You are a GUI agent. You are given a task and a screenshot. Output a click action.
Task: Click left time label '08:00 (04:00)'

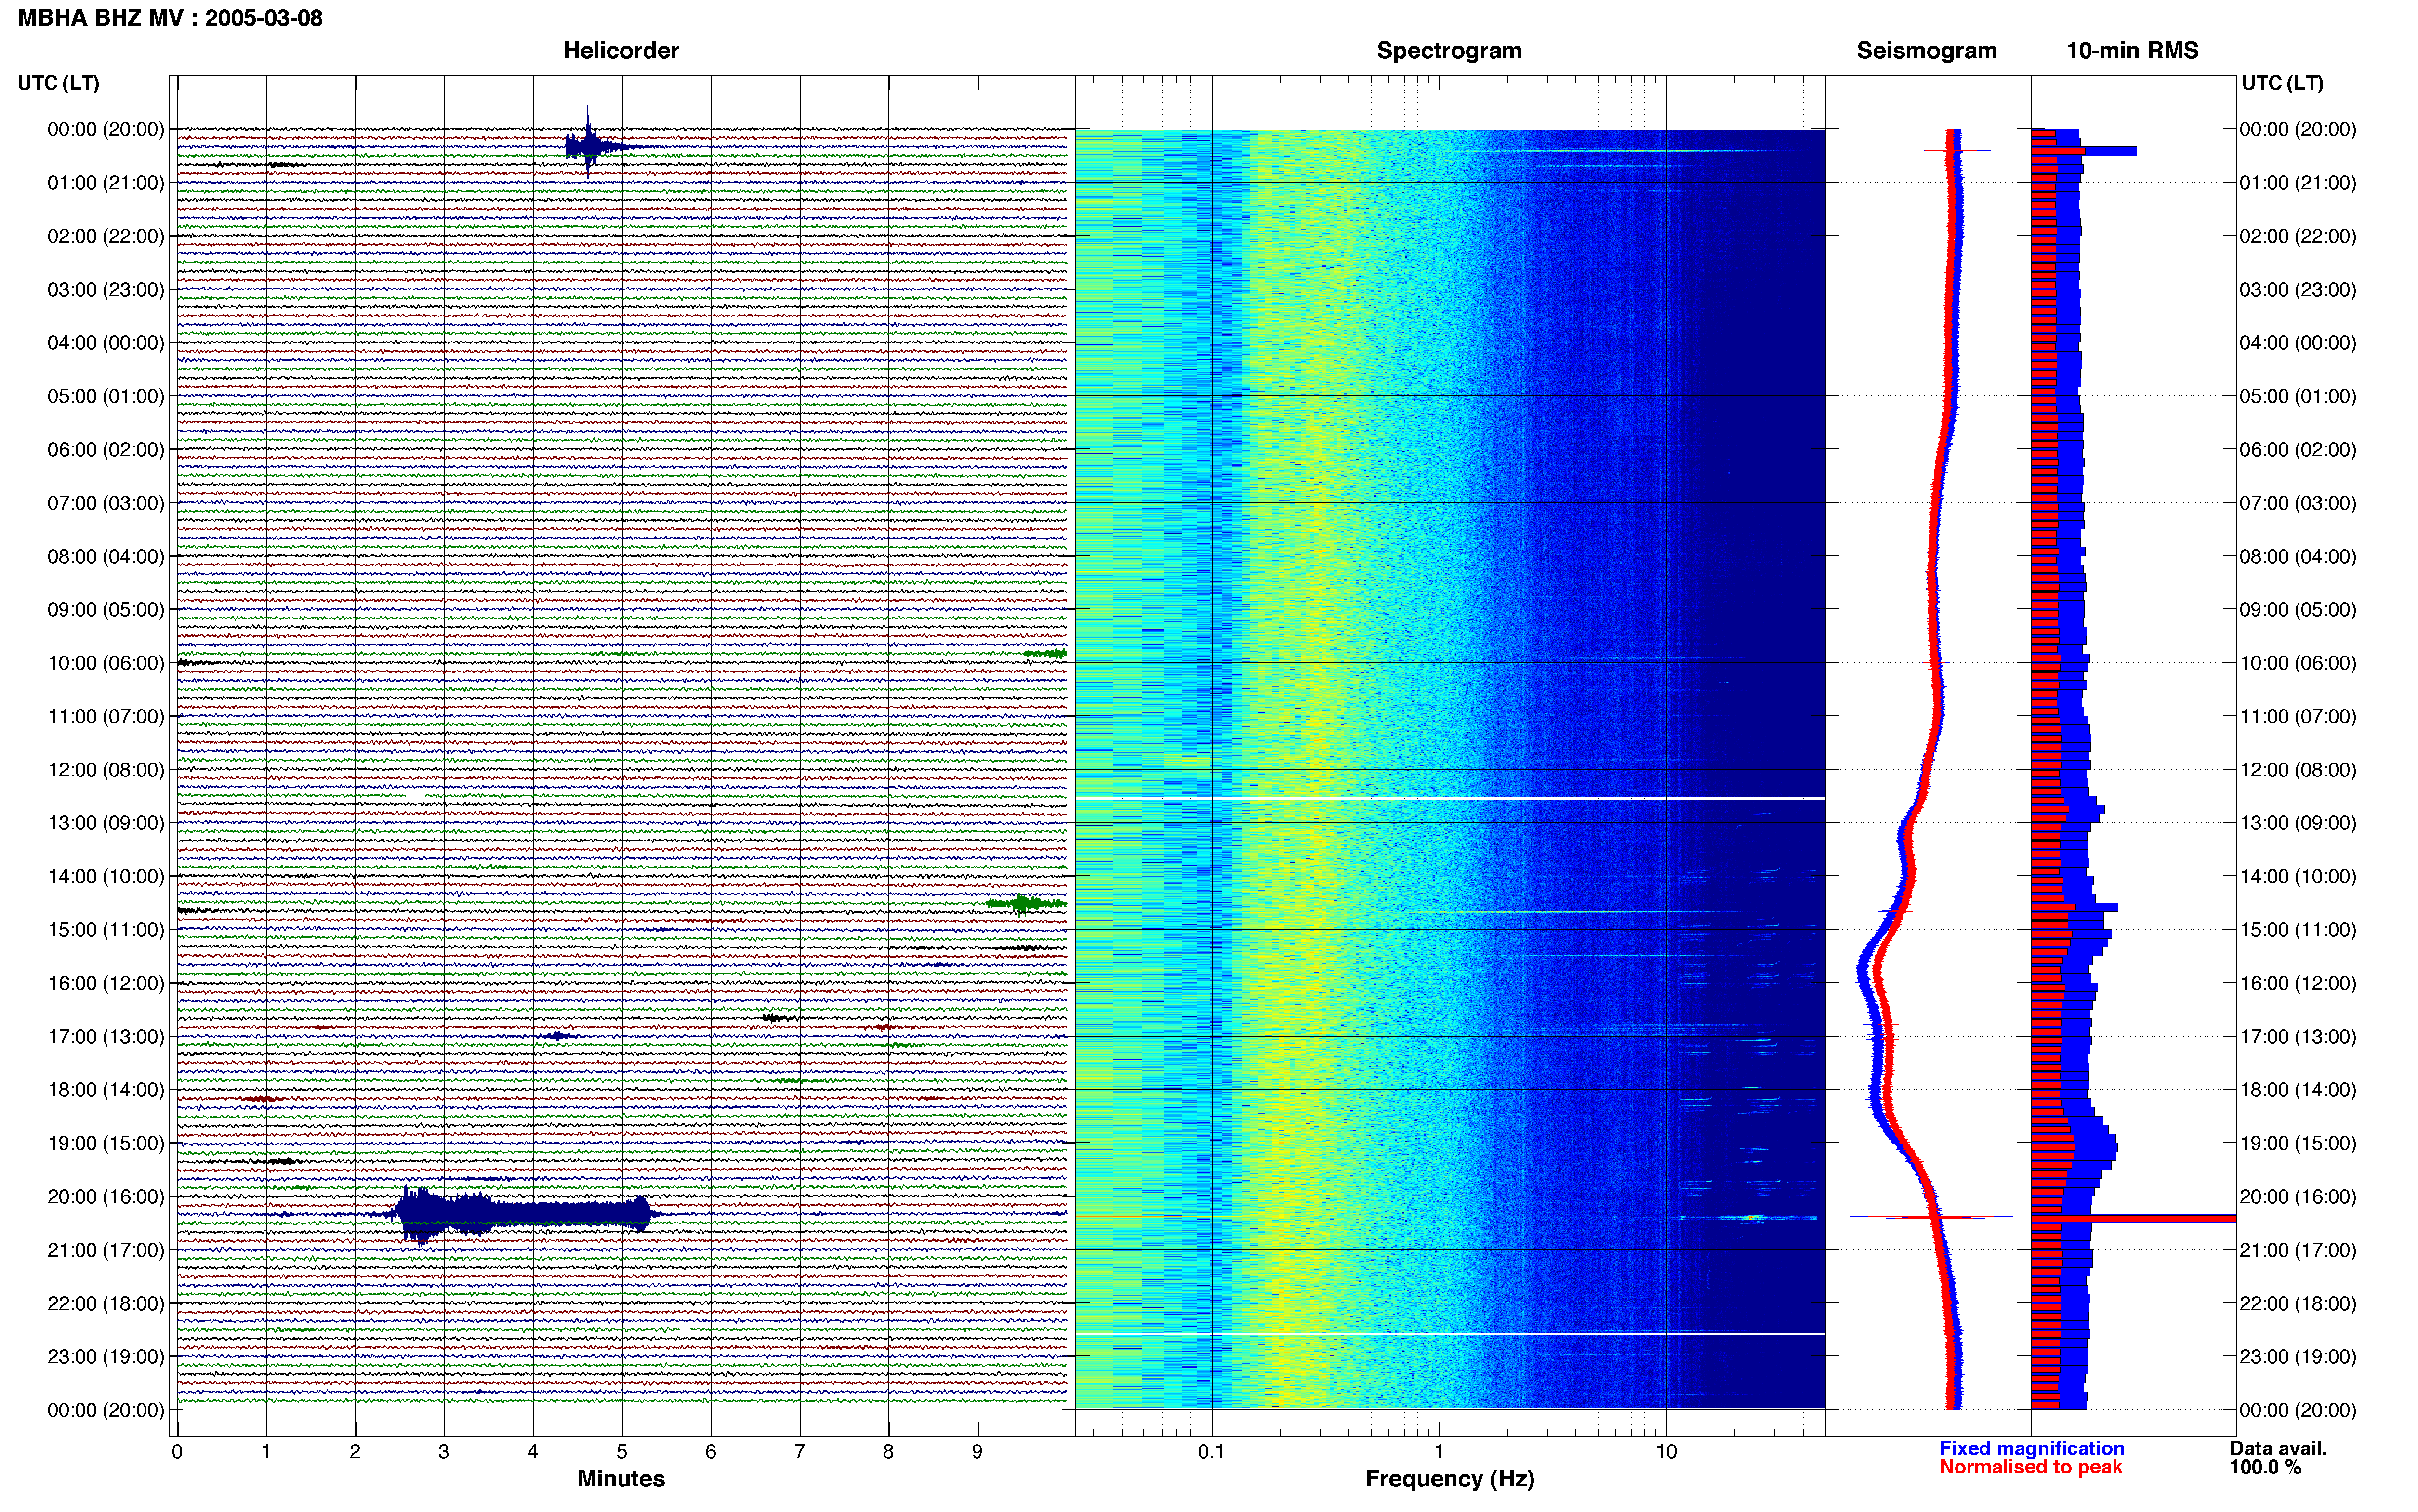click(x=106, y=556)
